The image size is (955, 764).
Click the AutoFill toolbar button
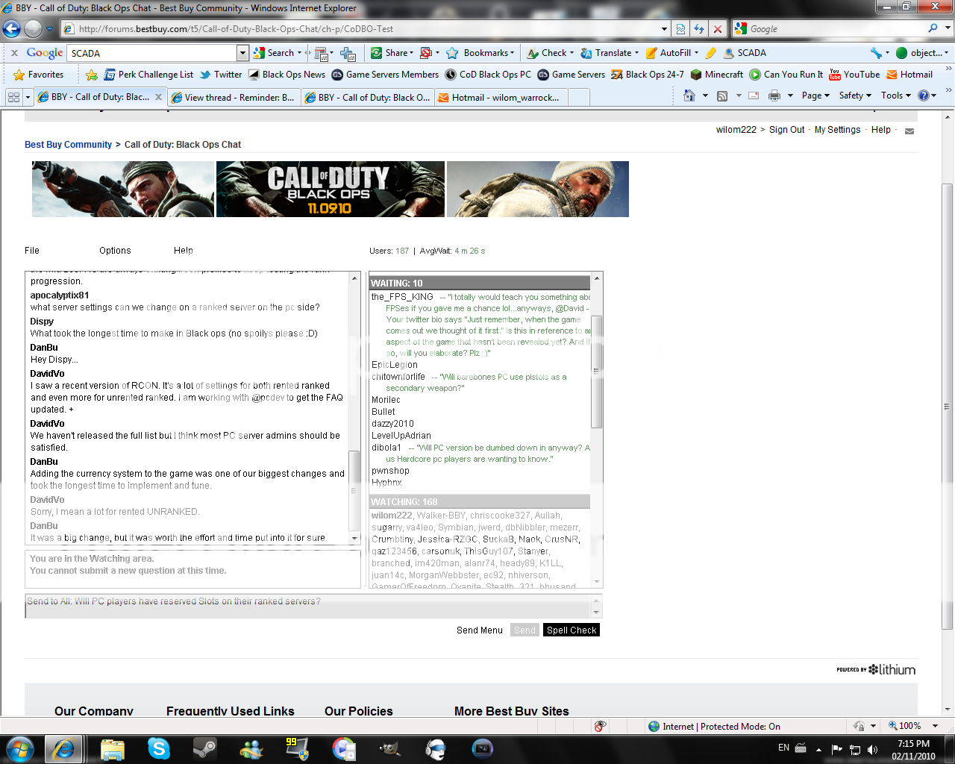[x=671, y=53]
